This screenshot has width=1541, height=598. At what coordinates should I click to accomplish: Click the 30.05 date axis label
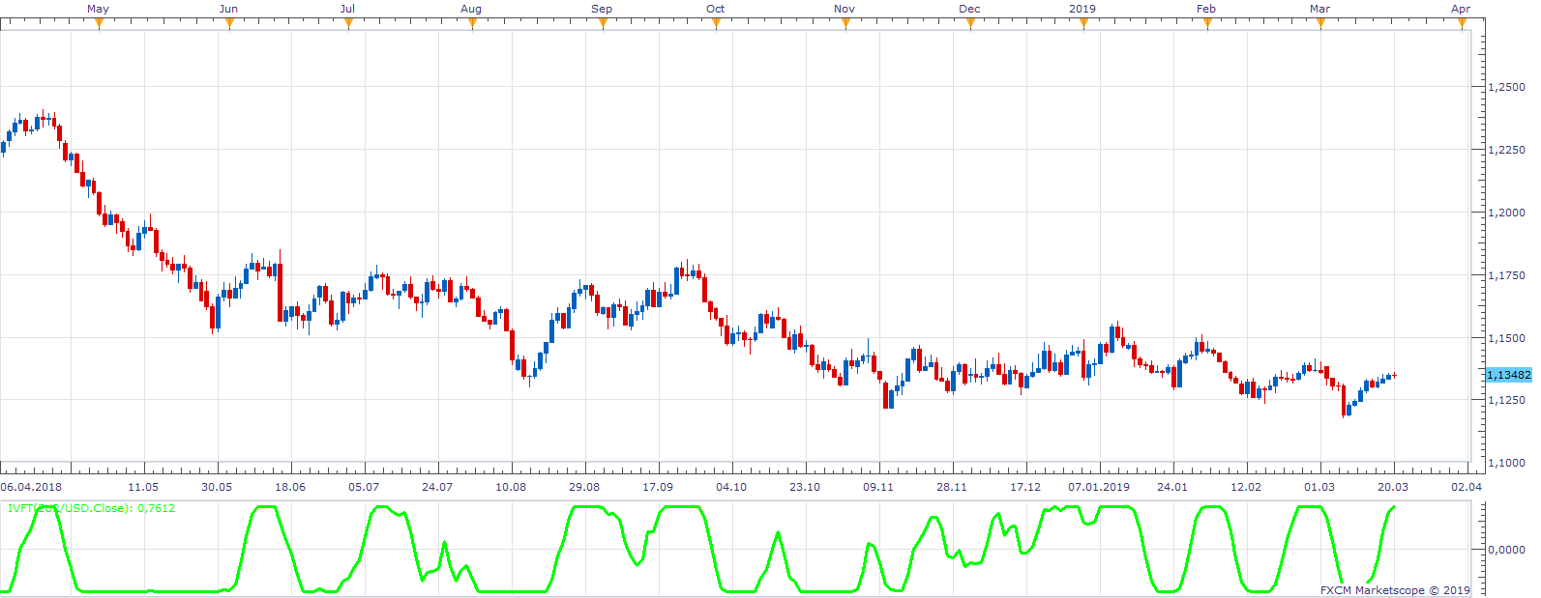(x=217, y=487)
